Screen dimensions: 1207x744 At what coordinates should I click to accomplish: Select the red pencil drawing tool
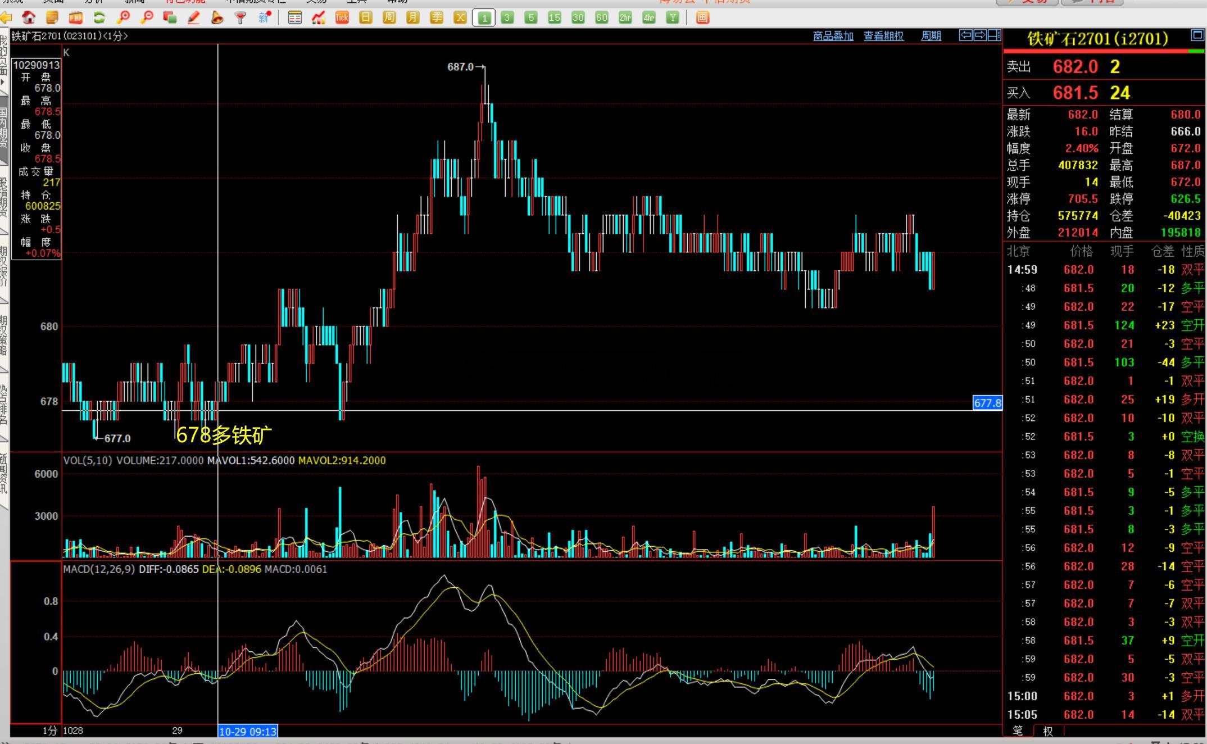coord(194,17)
